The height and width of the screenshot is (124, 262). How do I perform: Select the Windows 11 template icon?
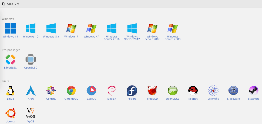[x=10, y=28]
